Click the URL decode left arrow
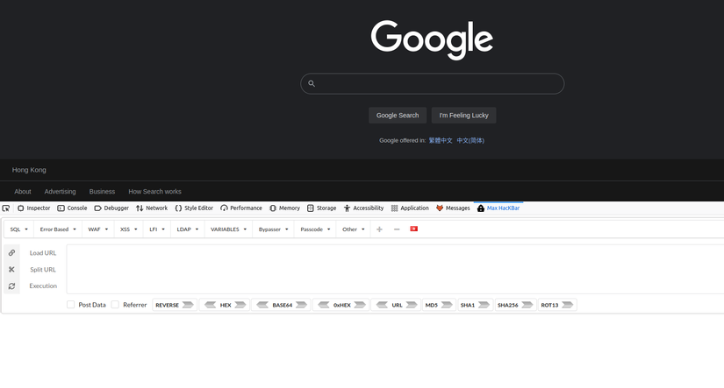This screenshot has width=724, height=388. 382,305
